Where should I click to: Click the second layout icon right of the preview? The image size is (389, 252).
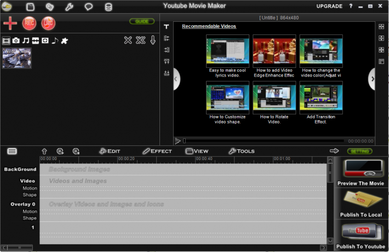[x=381, y=38]
